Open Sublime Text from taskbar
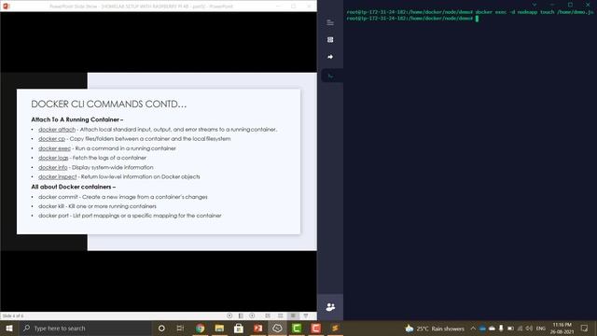The height and width of the screenshot is (336, 597). (335, 328)
